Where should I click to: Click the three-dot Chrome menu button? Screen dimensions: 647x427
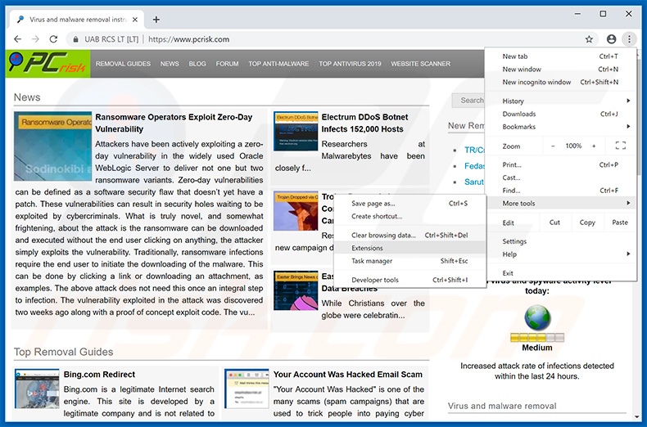(x=629, y=39)
